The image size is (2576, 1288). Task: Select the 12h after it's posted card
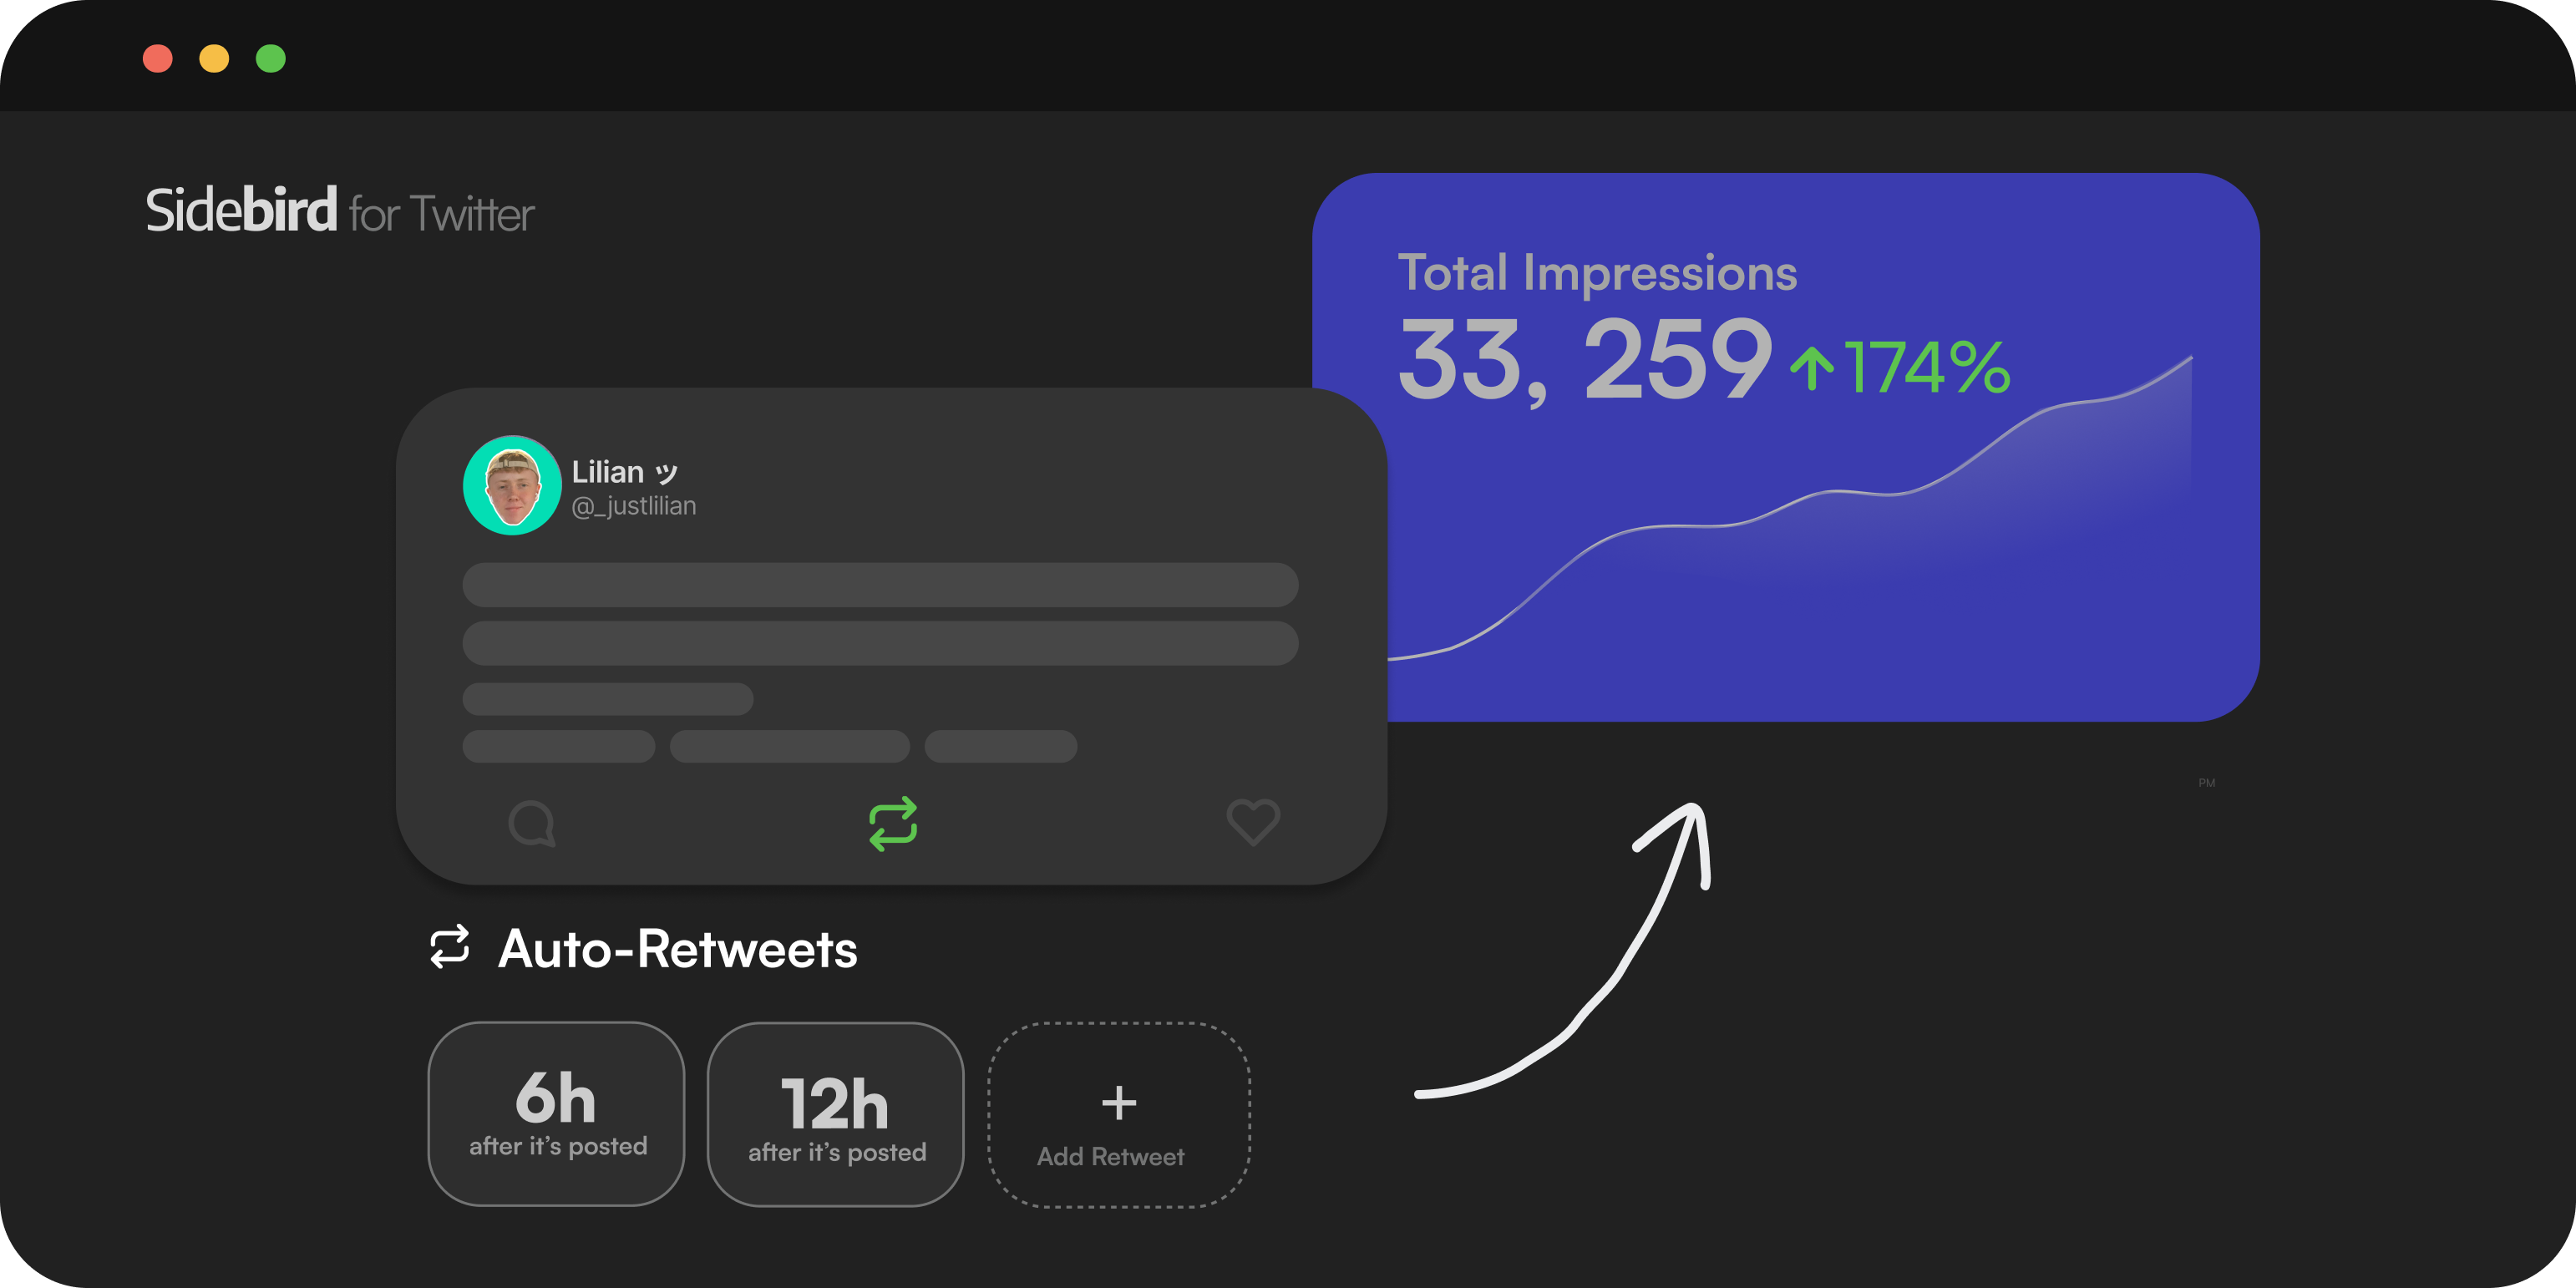(835, 1113)
